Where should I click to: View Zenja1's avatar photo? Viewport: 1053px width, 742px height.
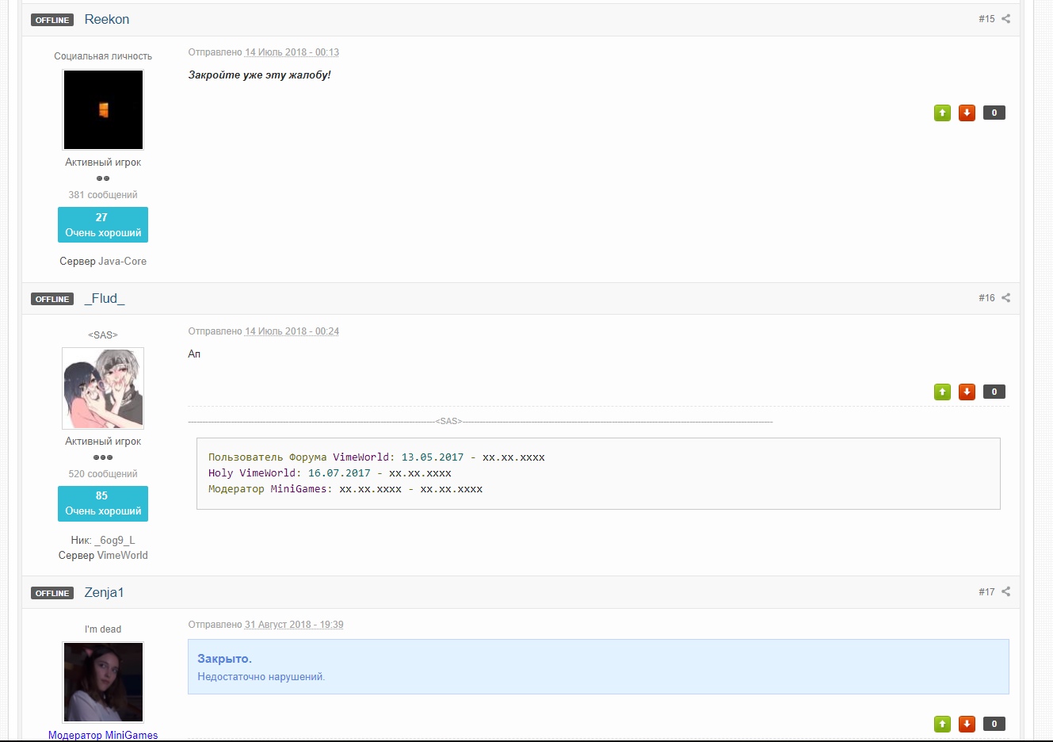(103, 683)
